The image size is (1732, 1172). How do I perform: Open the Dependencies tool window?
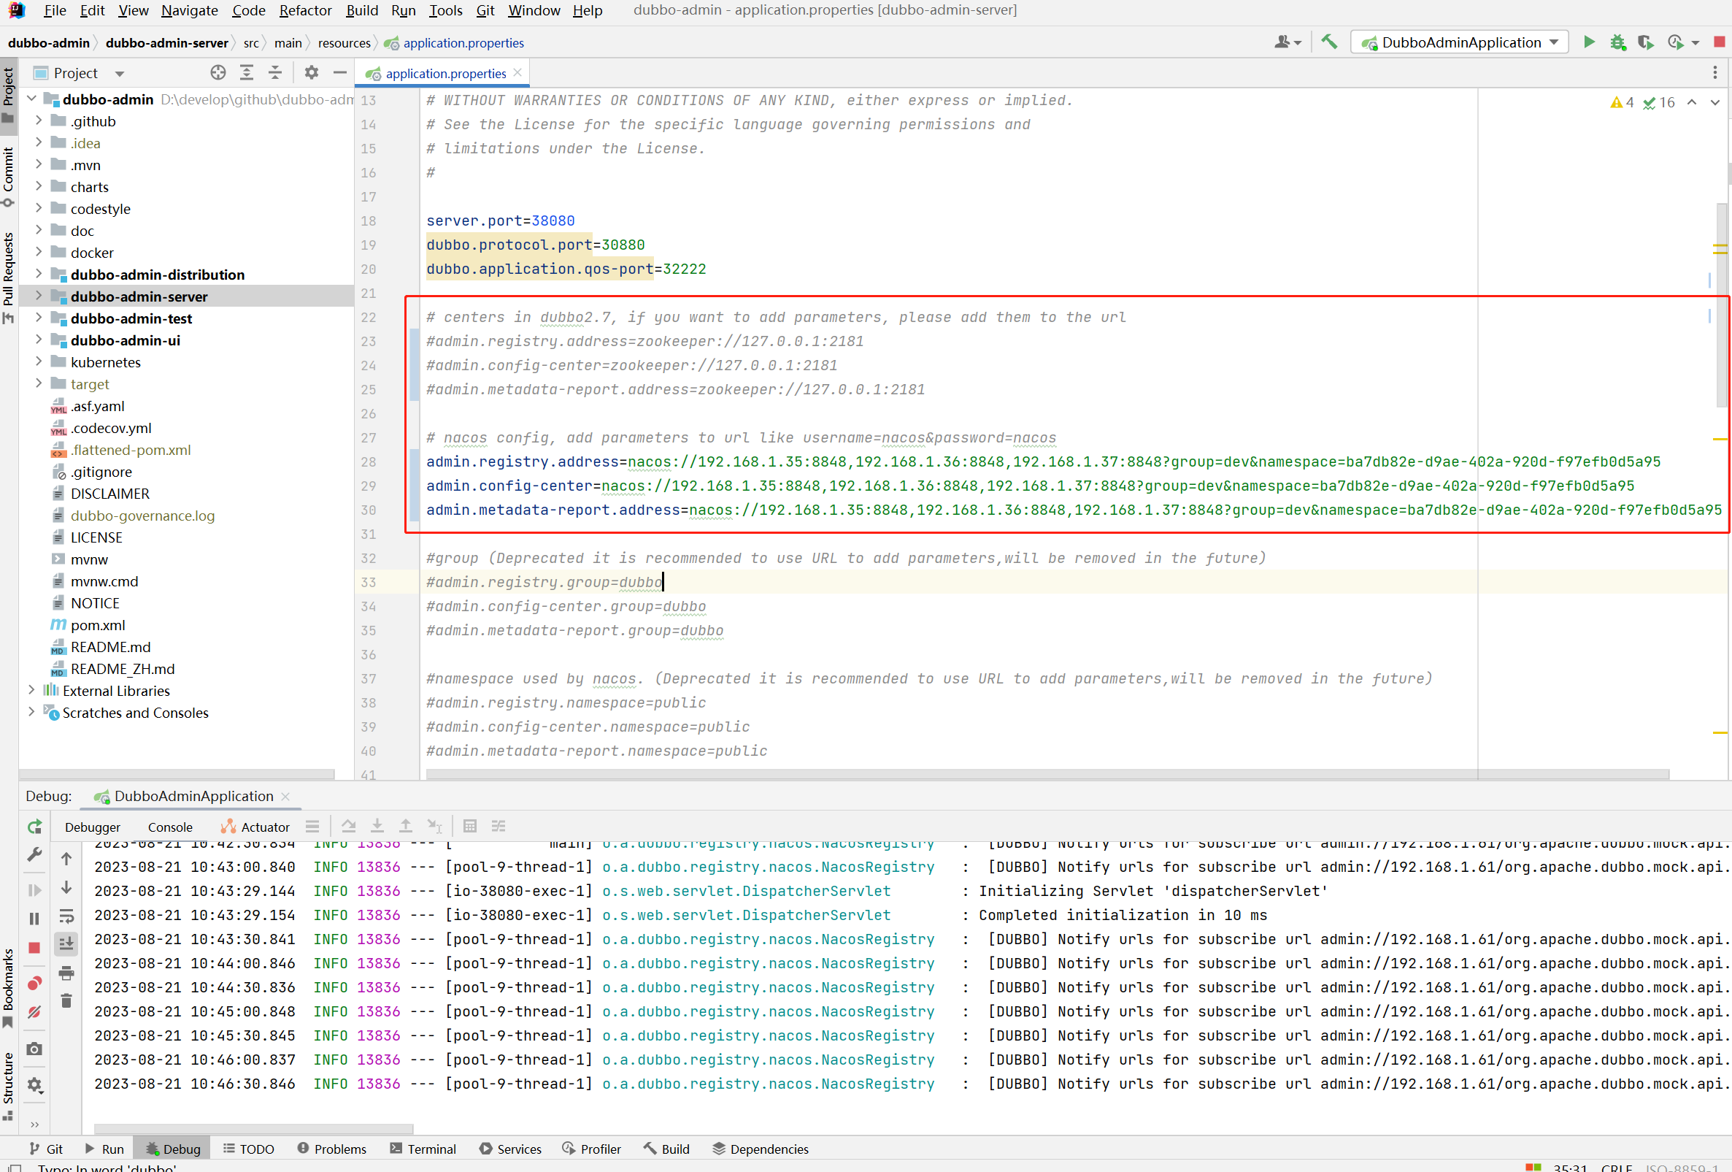coord(761,1149)
